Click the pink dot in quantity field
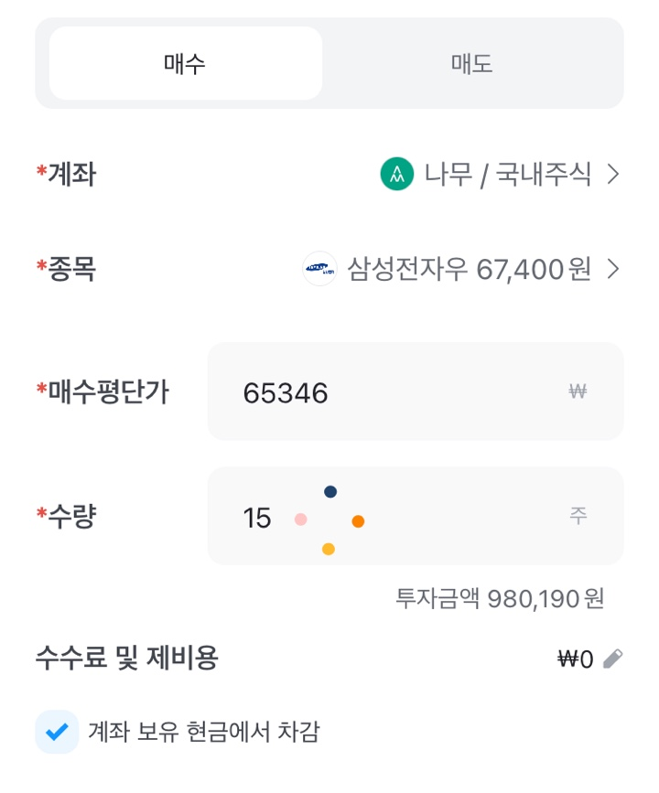 [x=300, y=520]
